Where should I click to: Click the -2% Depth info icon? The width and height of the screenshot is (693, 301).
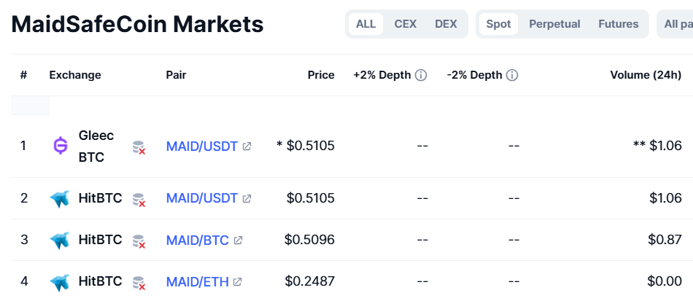click(512, 76)
